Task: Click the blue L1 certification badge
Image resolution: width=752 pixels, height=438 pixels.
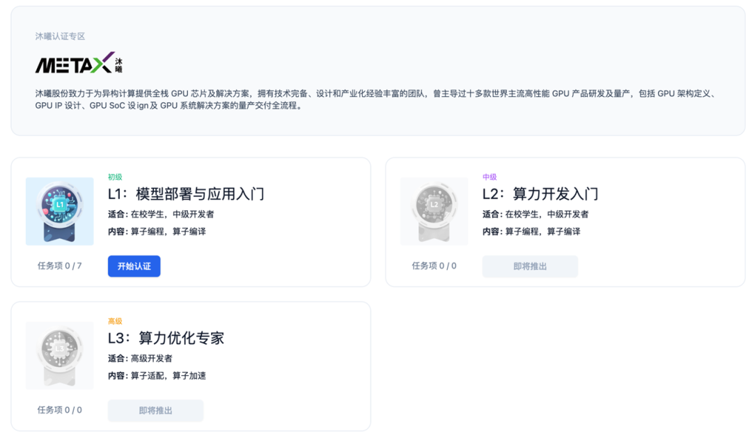Action: coord(60,211)
